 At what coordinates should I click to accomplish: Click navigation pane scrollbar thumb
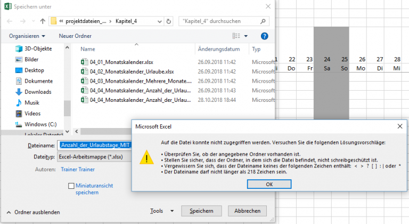click(x=67, y=108)
